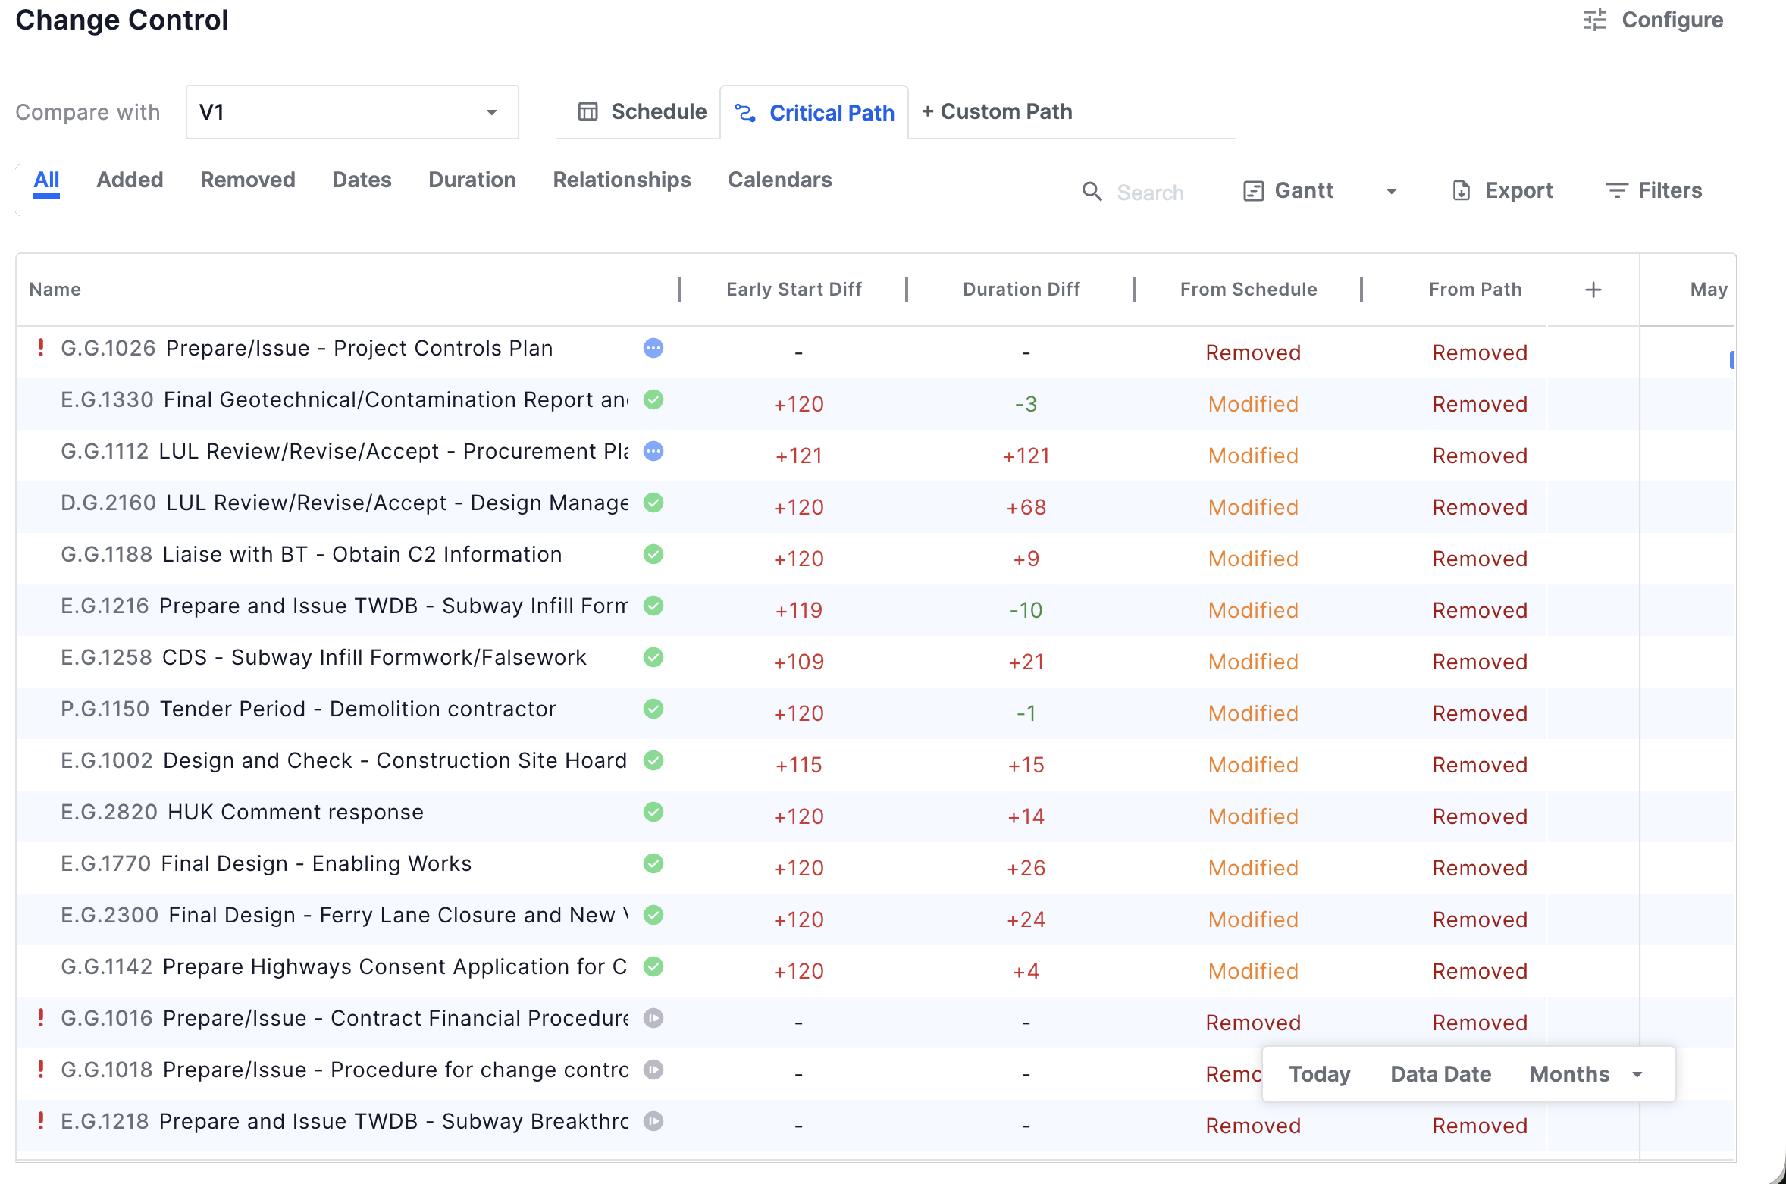This screenshot has height=1184, width=1786.
Task: Click grey not-started icon for G.G.1016
Action: tap(653, 1018)
